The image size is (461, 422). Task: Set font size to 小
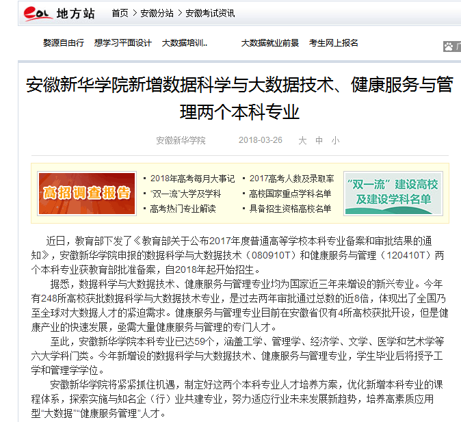point(334,140)
